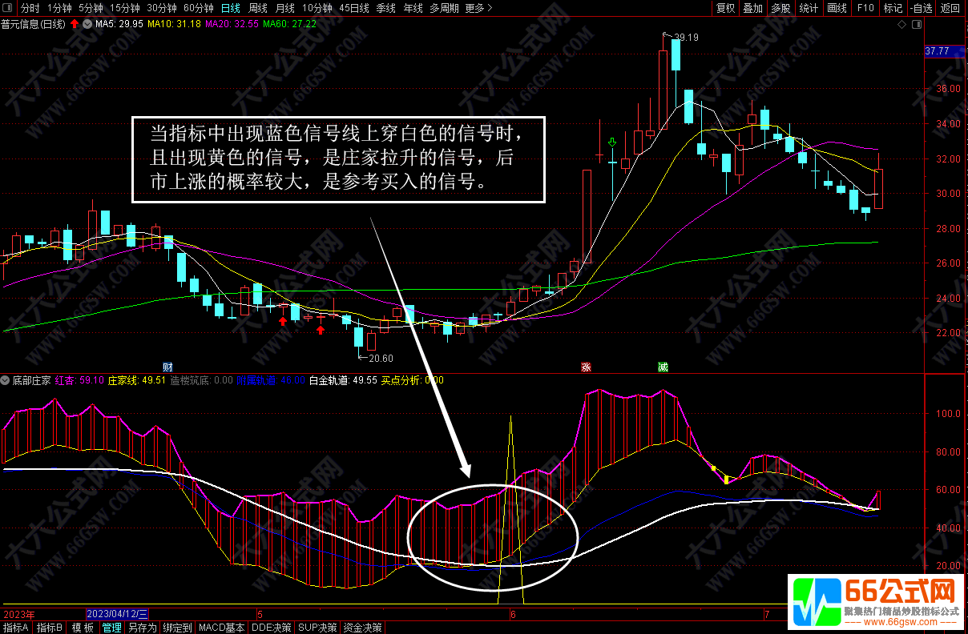Select the 15分钟 period
968x634 pixels.
pos(124,8)
